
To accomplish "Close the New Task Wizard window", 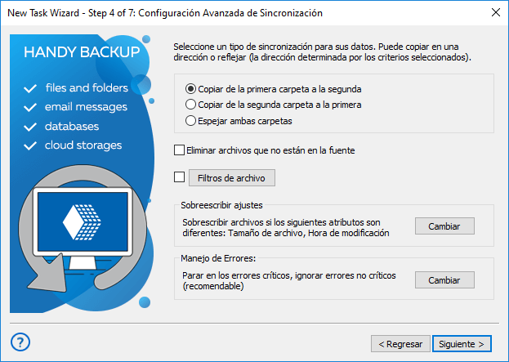I will point(494,12).
